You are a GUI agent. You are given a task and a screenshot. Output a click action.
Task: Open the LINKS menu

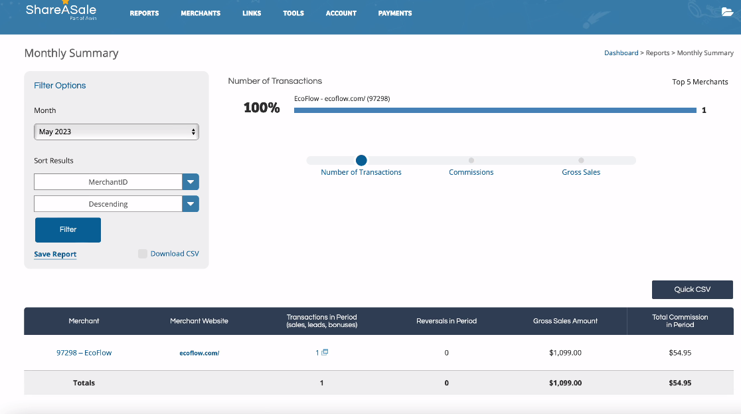252,13
